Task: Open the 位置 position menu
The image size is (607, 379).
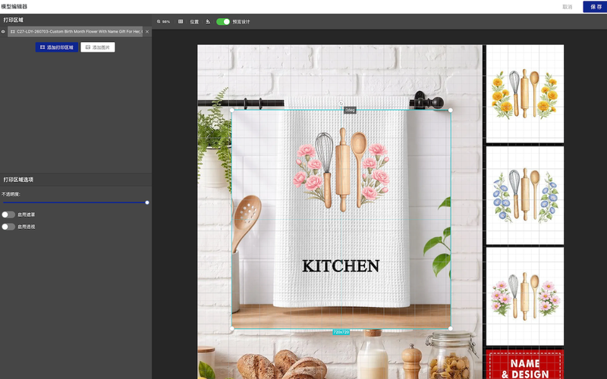Action: click(194, 22)
